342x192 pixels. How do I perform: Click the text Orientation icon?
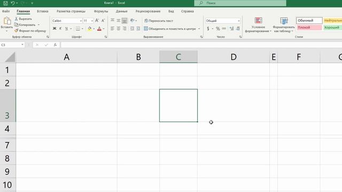(132, 20)
